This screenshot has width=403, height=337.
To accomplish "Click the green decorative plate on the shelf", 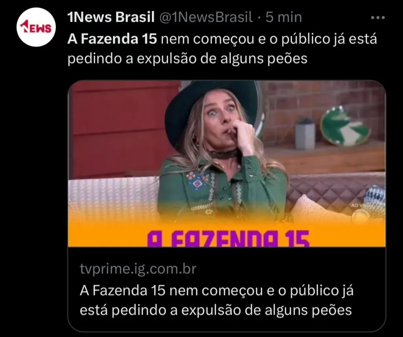I will tap(345, 126).
